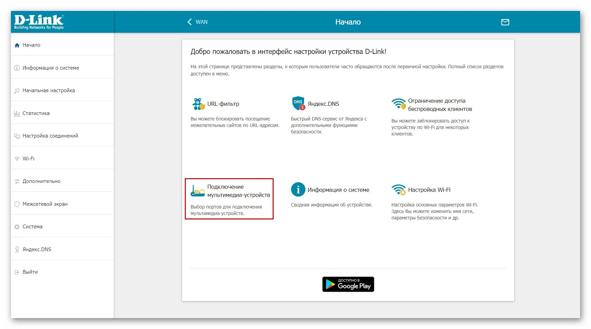Click the router icon for multimedia devices
This screenshot has width=591, height=329.
(197, 191)
